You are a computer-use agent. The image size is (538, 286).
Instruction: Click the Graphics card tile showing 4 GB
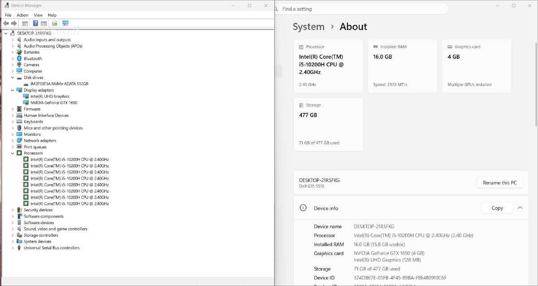pyautogui.click(x=477, y=66)
